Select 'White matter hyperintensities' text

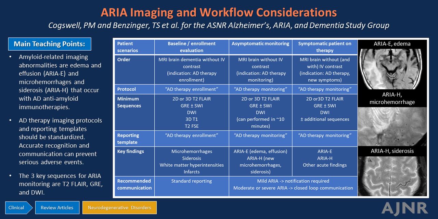(x=192, y=165)
